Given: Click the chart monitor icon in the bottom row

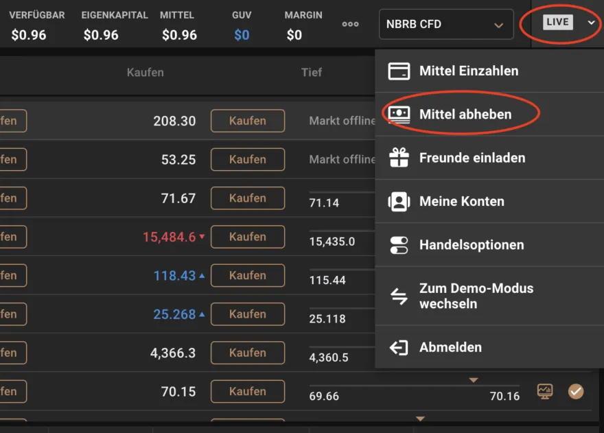Looking at the screenshot, I should click(546, 391).
